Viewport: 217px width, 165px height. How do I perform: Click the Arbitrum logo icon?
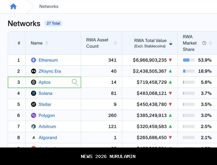[34, 126]
